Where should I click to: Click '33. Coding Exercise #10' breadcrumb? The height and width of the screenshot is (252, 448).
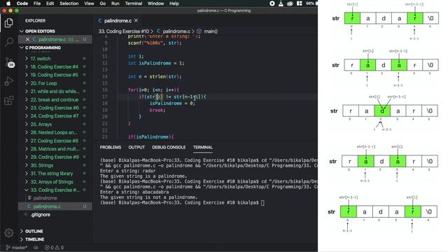pyautogui.click(x=124, y=31)
